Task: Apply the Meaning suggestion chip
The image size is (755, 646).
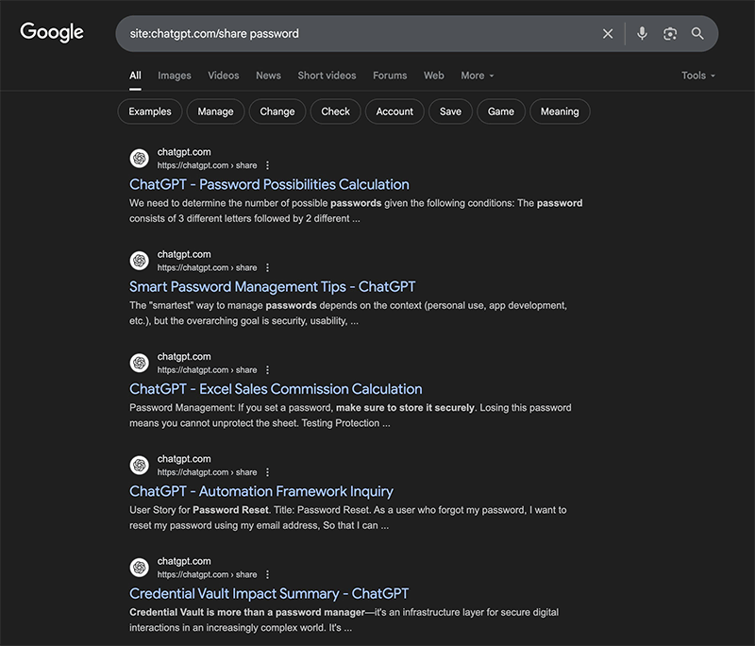Action: [560, 111]
